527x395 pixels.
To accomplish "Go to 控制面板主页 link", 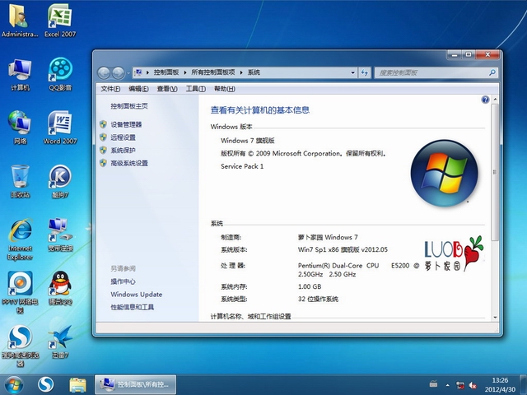I will 129,106.
